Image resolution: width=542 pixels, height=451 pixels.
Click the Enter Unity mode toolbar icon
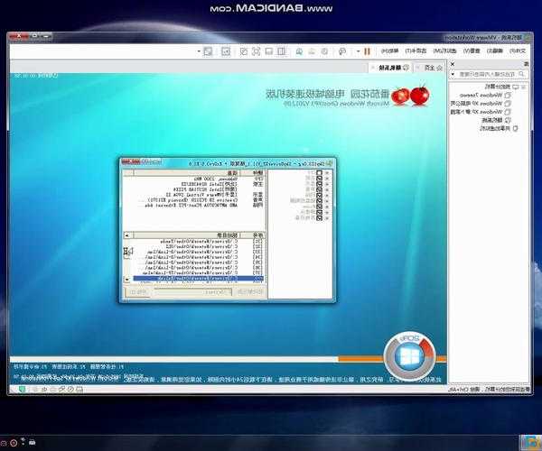tap(244, 51)
